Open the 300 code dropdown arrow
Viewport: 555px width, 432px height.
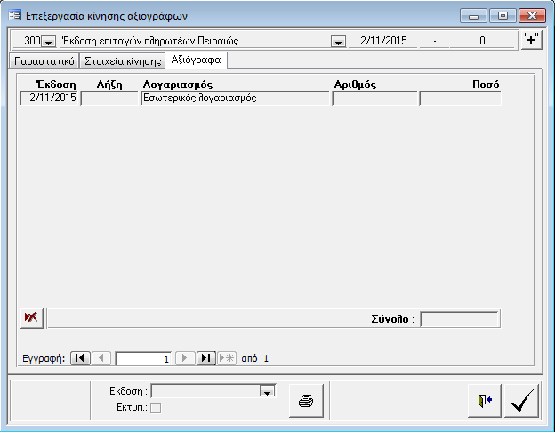(x=48, y=41)
